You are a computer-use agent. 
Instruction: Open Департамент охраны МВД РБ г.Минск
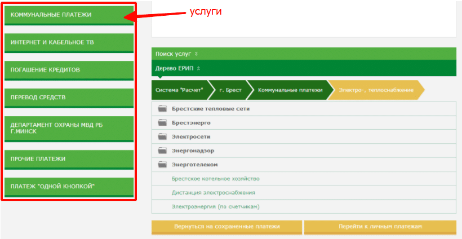tap(69, 129)
